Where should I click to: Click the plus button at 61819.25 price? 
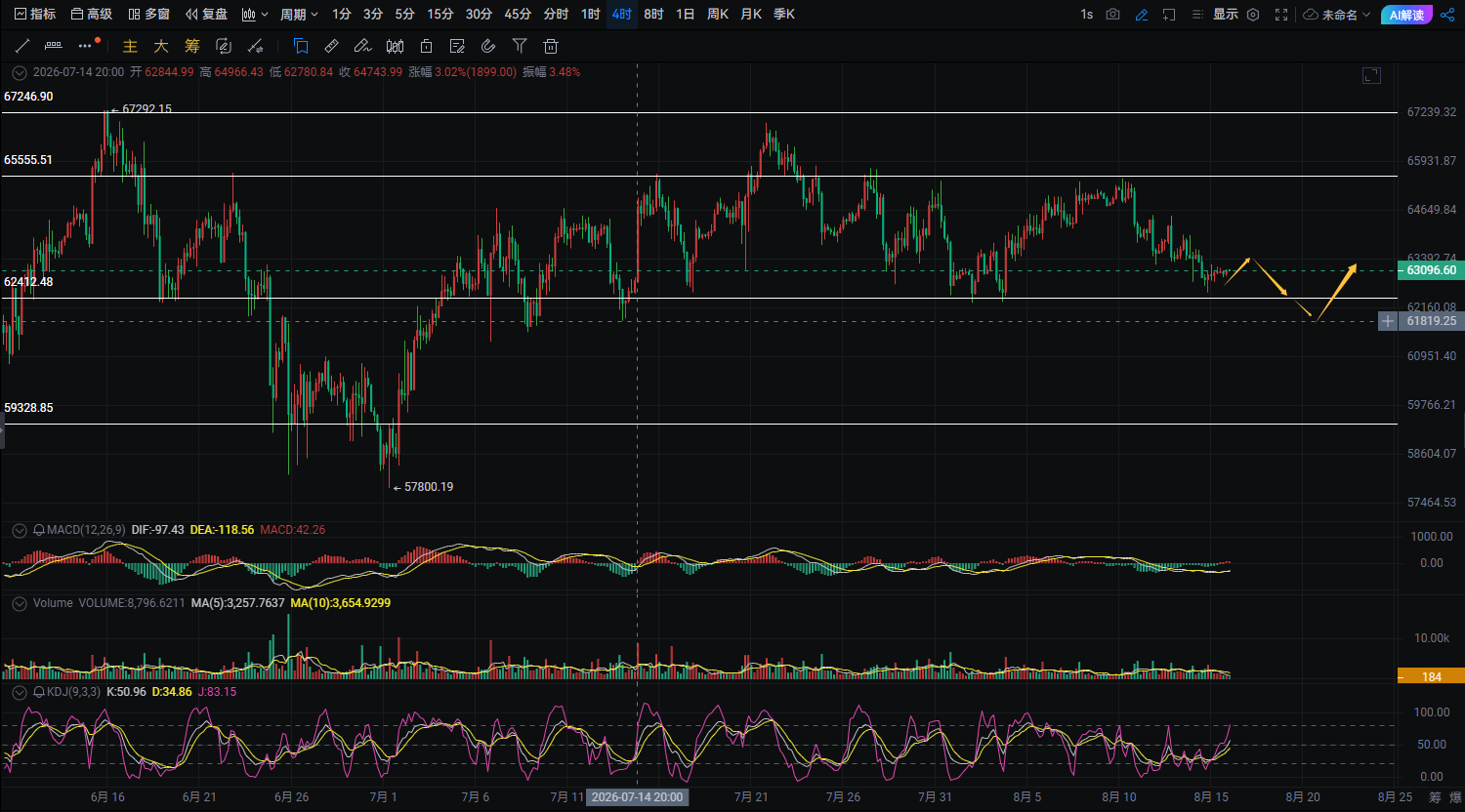click(x=1388, y=321)
